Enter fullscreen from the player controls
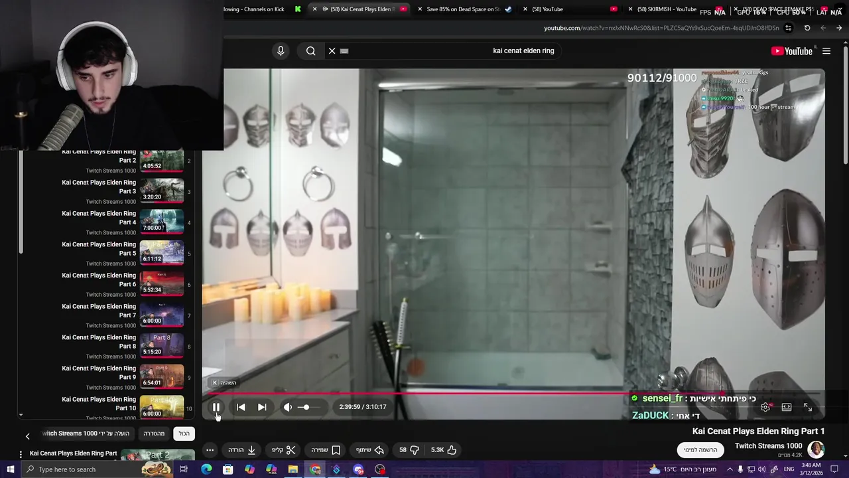849x478 pixels. tap(808, 407)
